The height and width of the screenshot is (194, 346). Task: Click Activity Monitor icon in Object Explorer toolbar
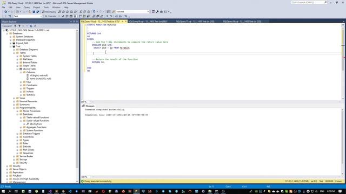(x=35, y=26)
